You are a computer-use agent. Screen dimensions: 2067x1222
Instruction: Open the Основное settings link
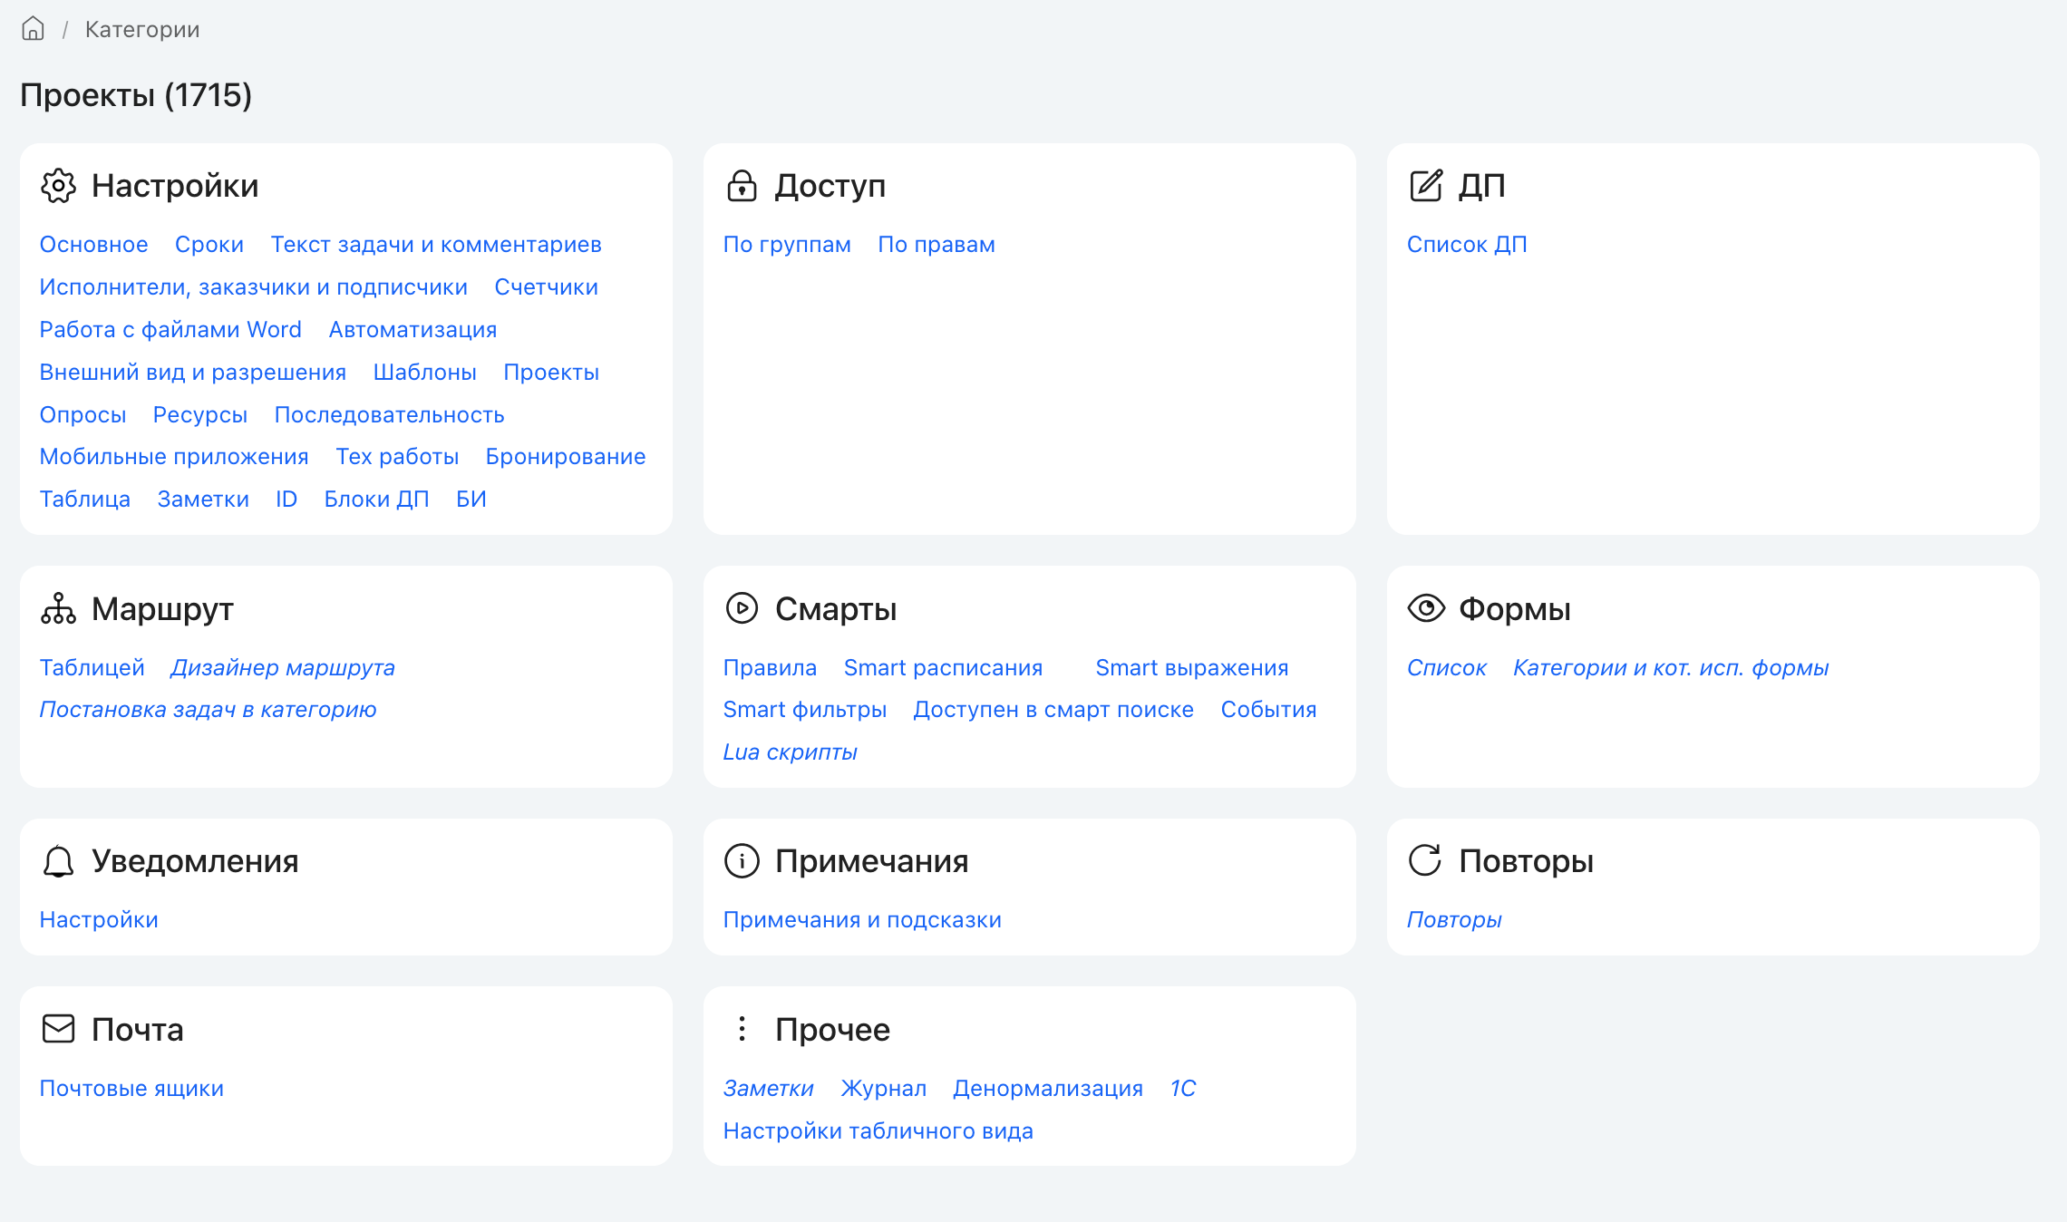94,245
